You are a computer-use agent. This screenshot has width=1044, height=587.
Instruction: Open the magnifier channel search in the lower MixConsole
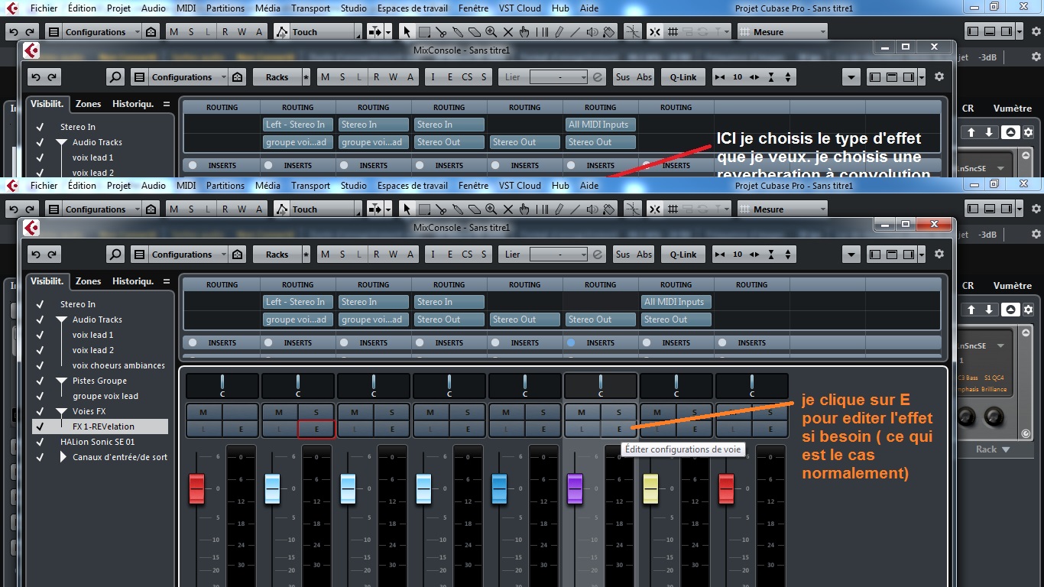[x=115, y=255]
